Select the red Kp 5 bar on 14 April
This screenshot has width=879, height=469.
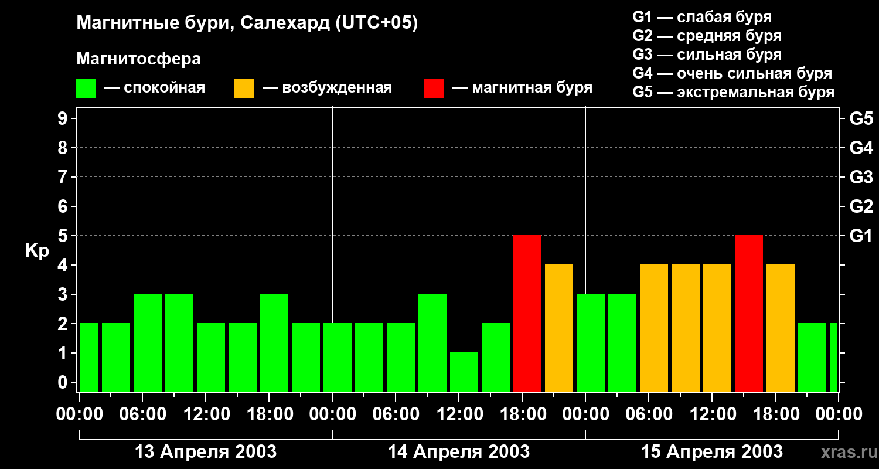(527, 314)
